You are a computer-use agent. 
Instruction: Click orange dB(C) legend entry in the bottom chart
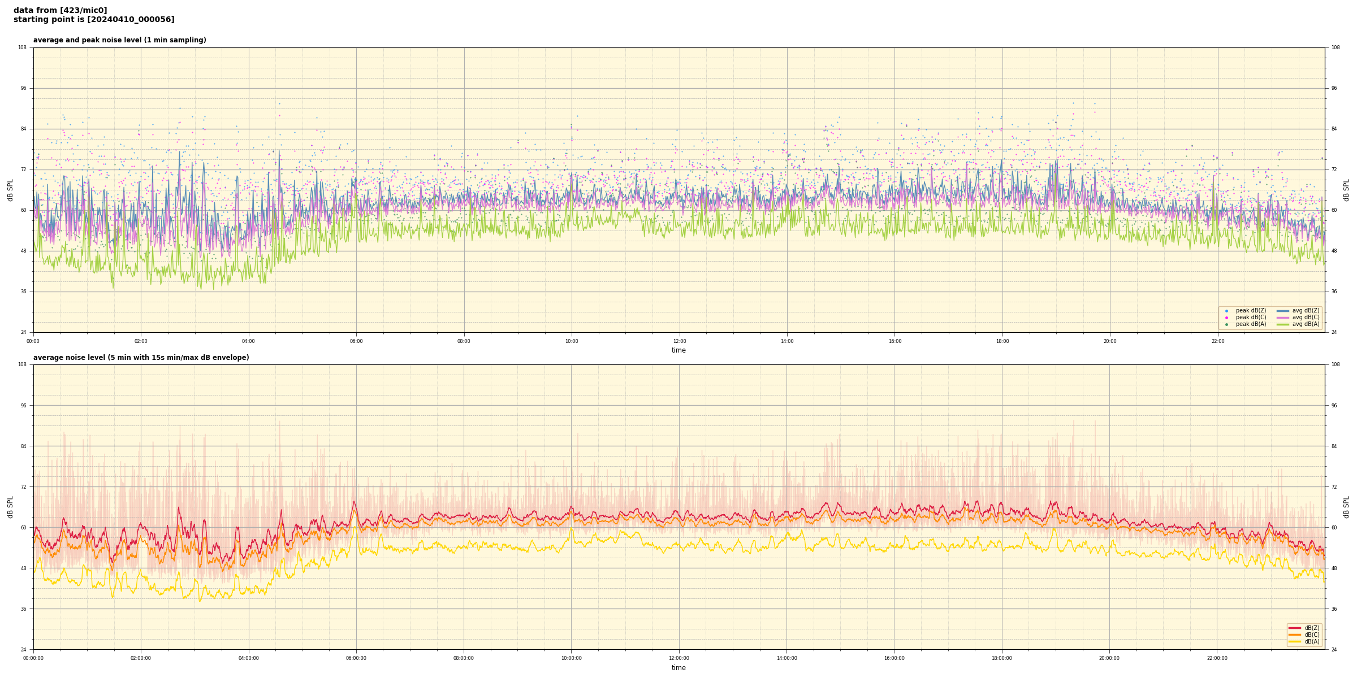click(x=1295, y=634)
